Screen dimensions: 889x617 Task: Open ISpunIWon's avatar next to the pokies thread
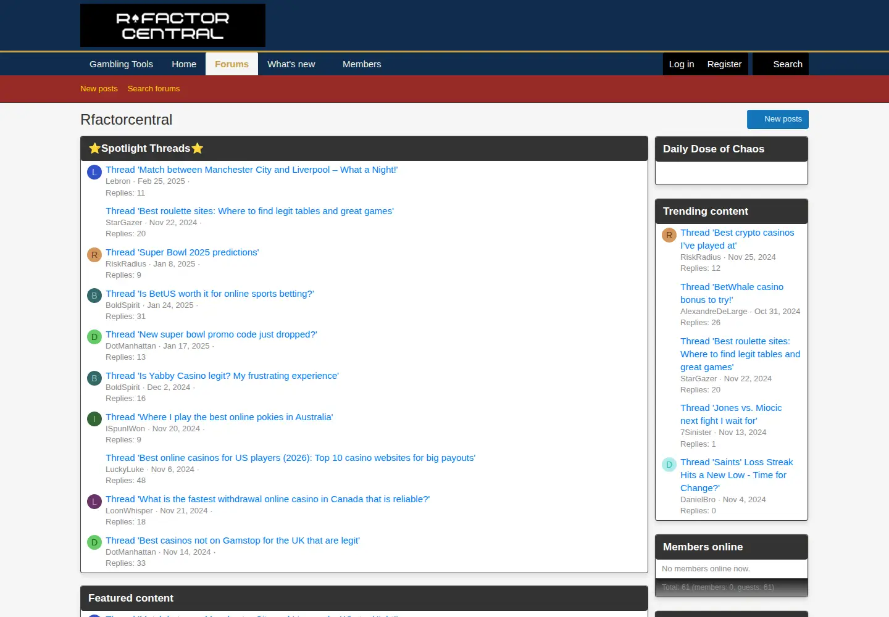coord(94,420)
